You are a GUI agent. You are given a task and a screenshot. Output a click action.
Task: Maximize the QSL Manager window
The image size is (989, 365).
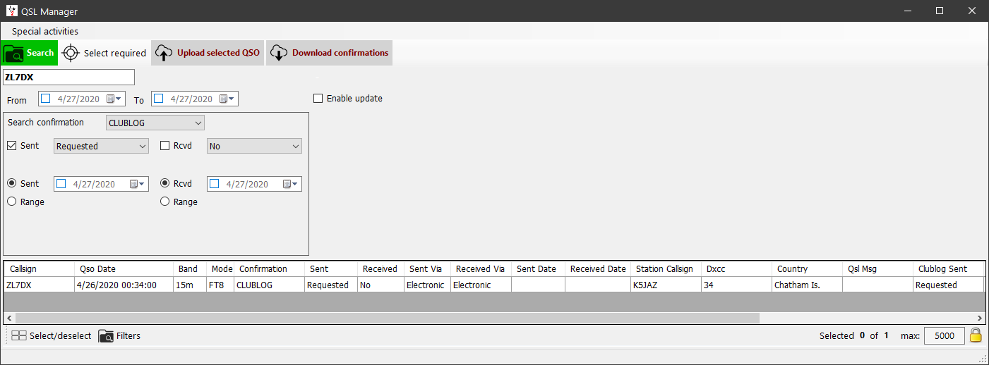click(940, 11)
